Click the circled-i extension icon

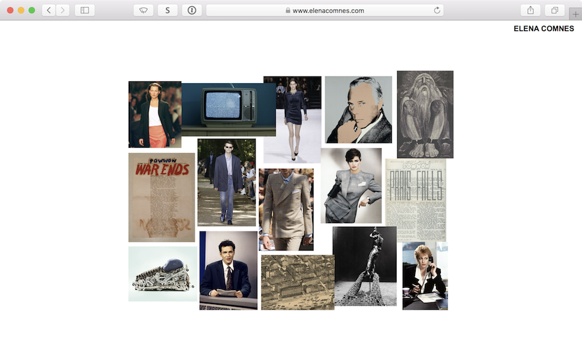191,10
